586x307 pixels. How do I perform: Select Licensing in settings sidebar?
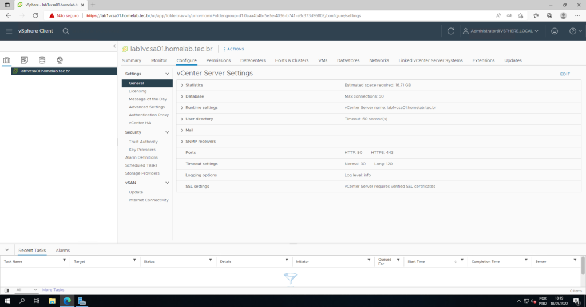click(137, 91)
